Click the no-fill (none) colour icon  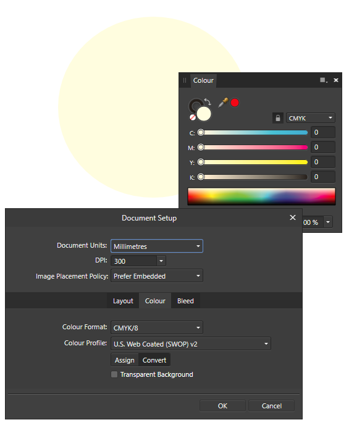pyautogui.click(x=192, y=117)
